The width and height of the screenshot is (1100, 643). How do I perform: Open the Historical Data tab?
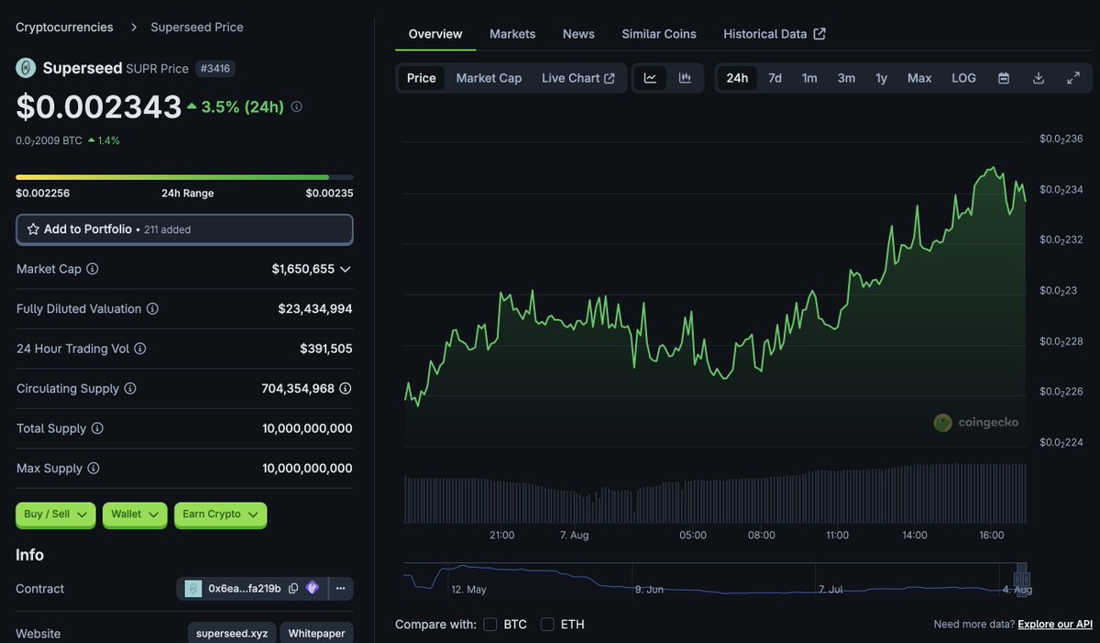pyautogui.click(x=775, y=34)
